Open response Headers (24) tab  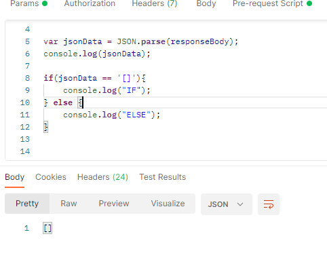102,177
